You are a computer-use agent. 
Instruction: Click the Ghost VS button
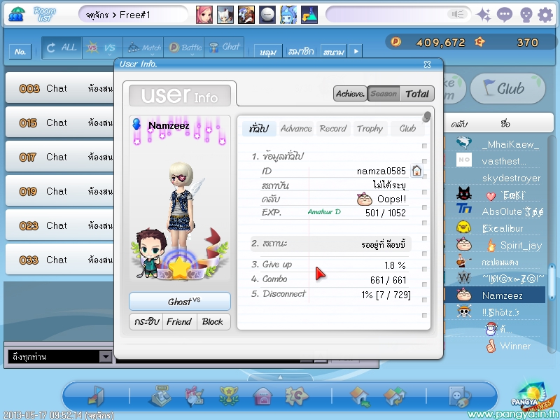point(180,302)
